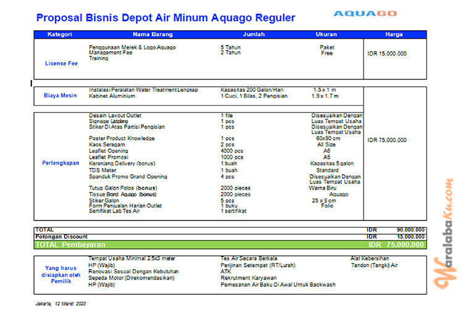Click the 'Leaflet Promosi' item
Viewport: 463px width, 311px height.
[x=109, y=157]
